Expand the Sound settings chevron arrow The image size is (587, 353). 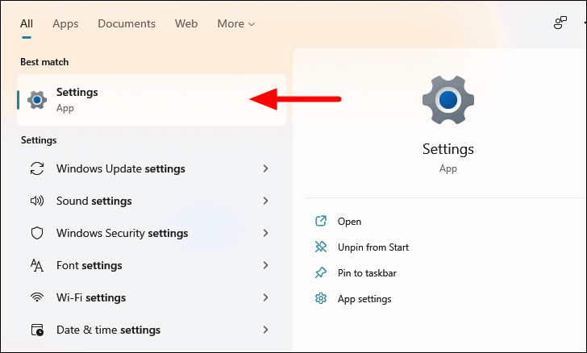tap(265, 201)
